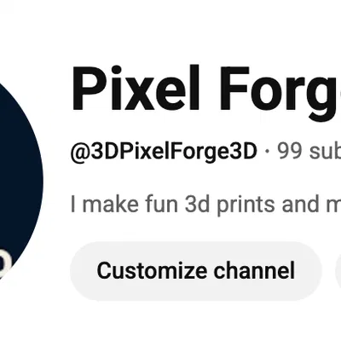Click the white logo letter in avatar

point(5,263)
